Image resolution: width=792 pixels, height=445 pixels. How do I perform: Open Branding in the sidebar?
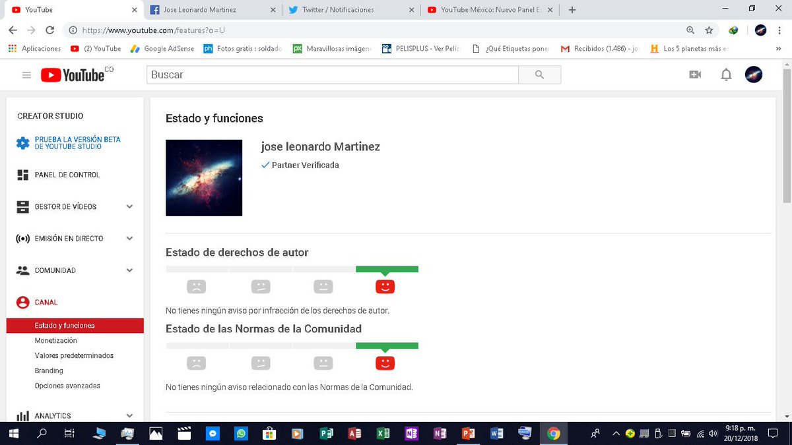click(49, 371)
